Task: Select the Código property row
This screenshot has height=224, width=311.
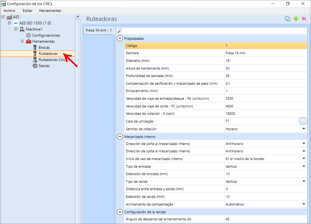Action: coord(216,46)
